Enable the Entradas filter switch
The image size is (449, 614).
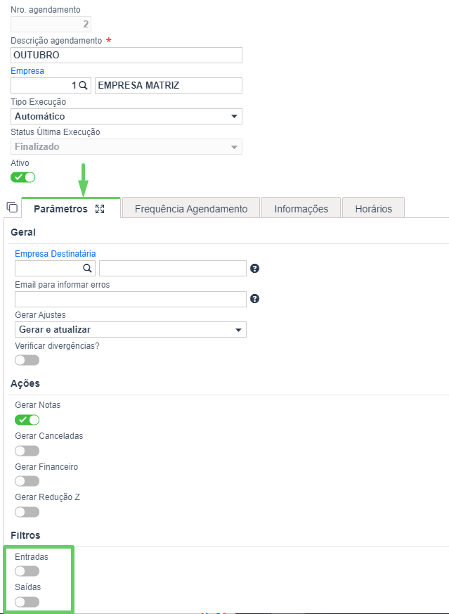27,571
